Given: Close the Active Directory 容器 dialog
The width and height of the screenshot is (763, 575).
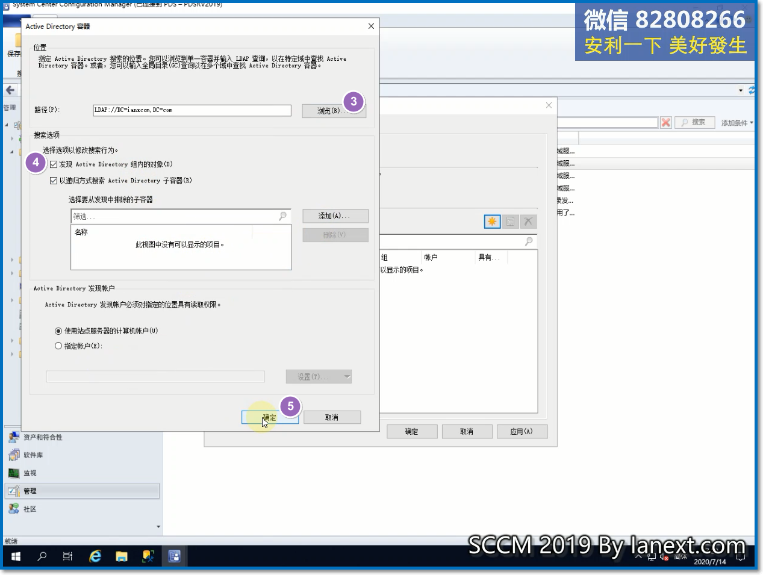Looking at the screenshot, I should (x=371, y=26).
